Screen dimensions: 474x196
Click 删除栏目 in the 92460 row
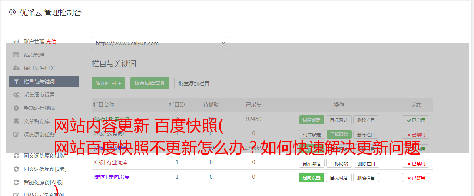(366, 120)
